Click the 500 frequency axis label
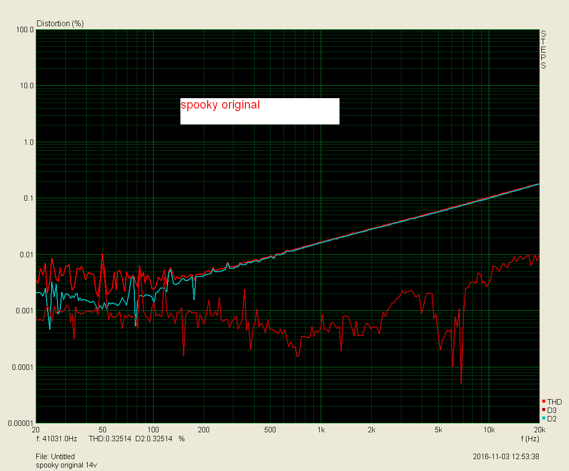Image resolution: width=569 pixels, height=471 pixels. click(270, 430)
